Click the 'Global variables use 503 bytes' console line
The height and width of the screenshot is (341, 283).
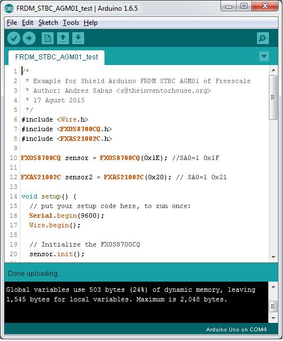130,290
